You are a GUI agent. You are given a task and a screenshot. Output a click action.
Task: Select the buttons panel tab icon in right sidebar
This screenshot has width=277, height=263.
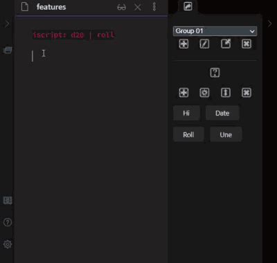188,6
